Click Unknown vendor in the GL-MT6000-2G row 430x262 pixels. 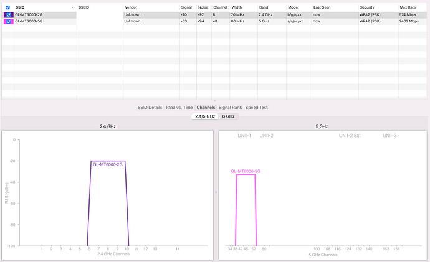click(132, 15)
